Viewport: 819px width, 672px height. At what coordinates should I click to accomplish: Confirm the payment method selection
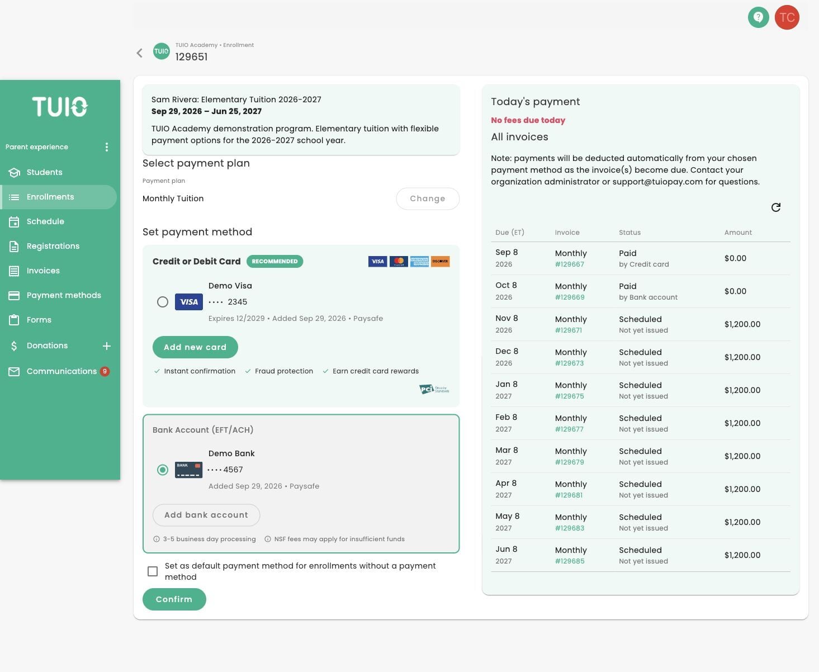pos(174,599)
